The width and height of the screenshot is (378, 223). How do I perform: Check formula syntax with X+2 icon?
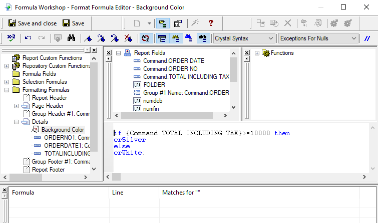click(11, 38)
